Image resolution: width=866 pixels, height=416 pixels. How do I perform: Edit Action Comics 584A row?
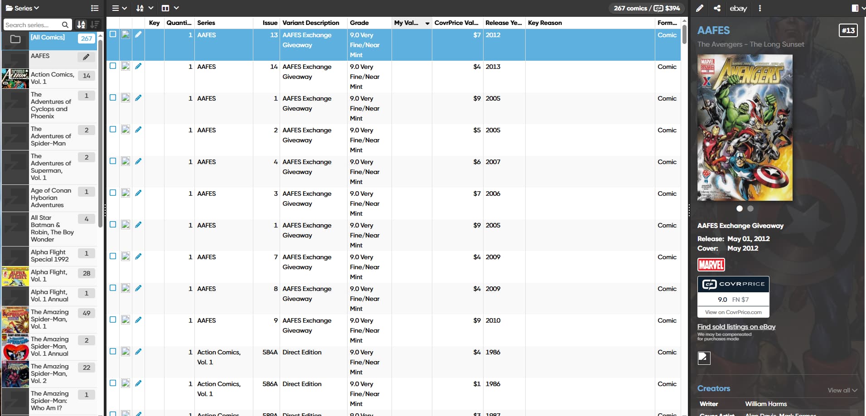pos(138,352)
